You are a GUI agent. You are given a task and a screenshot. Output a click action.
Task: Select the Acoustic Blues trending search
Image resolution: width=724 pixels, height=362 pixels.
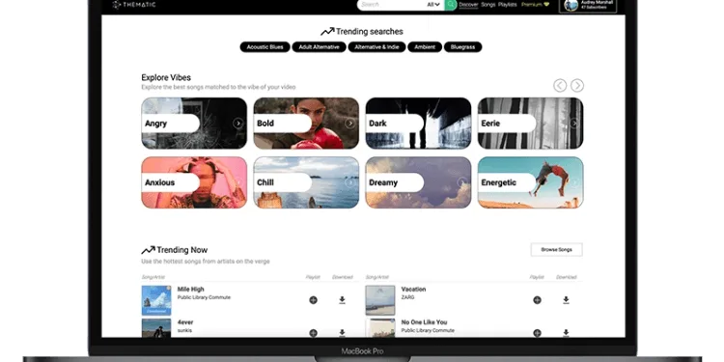tap(265, 47)
